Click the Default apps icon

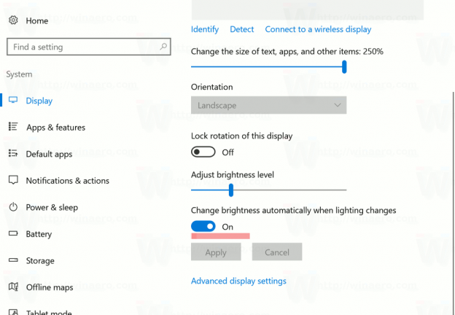coord(13,154)
